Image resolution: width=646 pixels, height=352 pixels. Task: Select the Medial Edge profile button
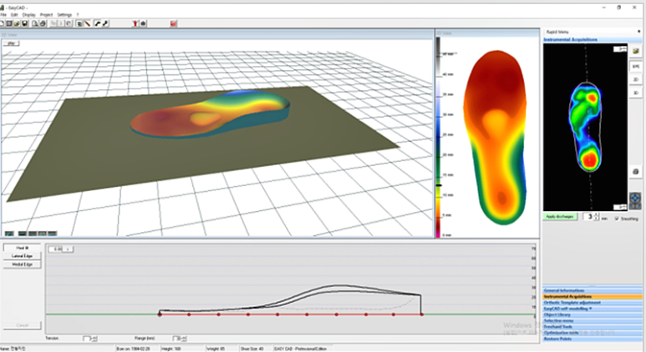pos(23,264)
